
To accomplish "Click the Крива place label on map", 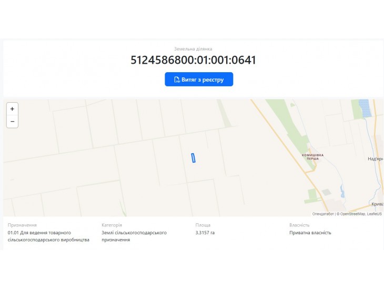I will coord(377,204).
